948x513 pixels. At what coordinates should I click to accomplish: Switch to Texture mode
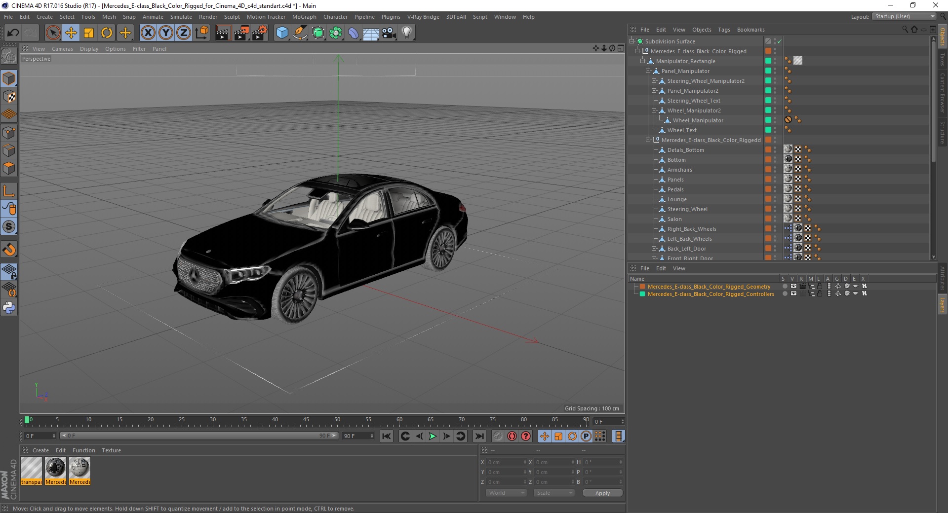9,97
